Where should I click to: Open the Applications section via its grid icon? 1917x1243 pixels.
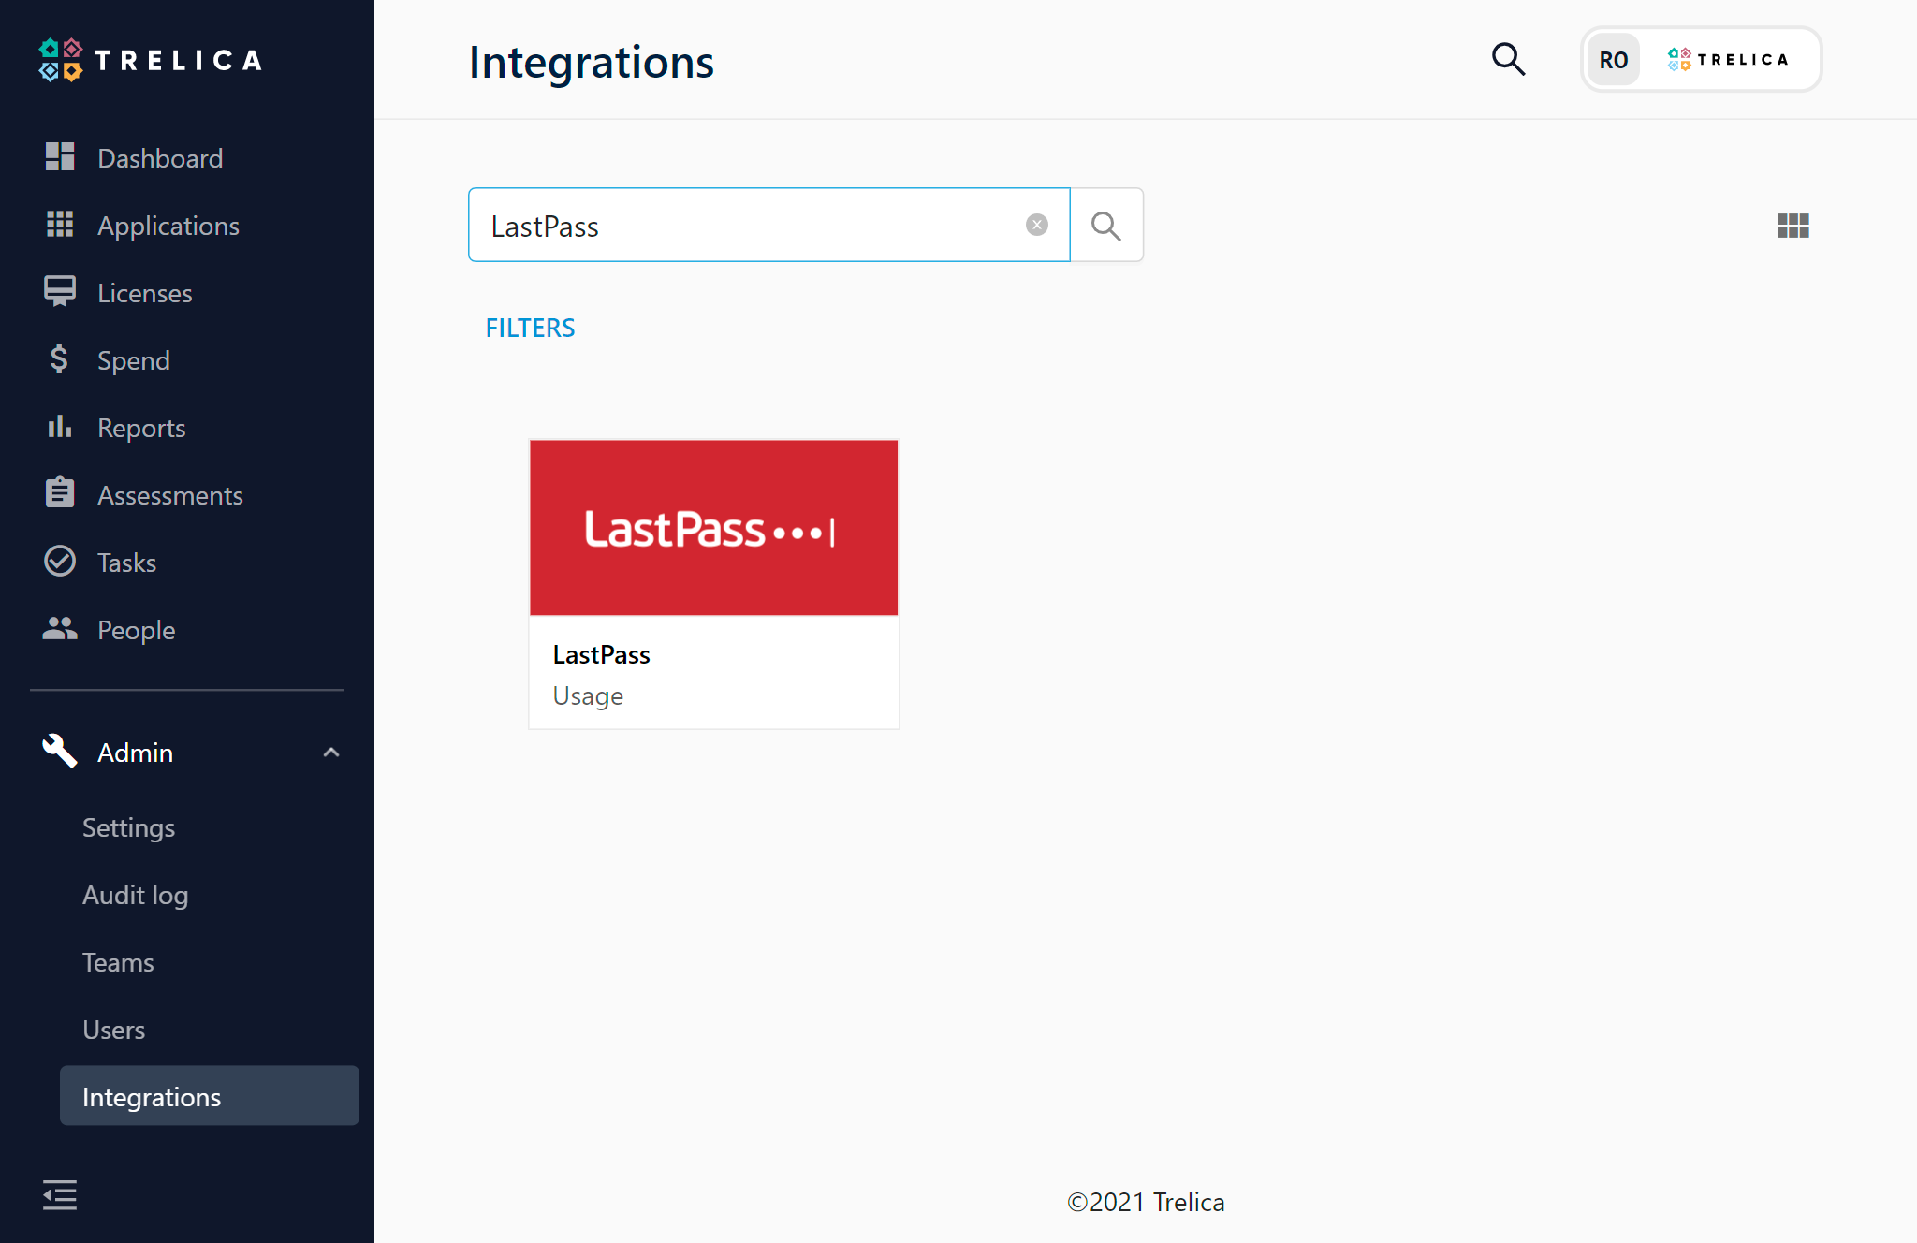click(x=60, y=225)
